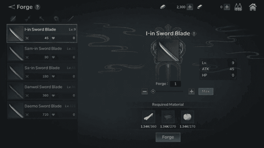Viewport: 264px width, 148px height.
Task: Select Sam-in Sword Blade from list
Action: click(x=42, y=53)
